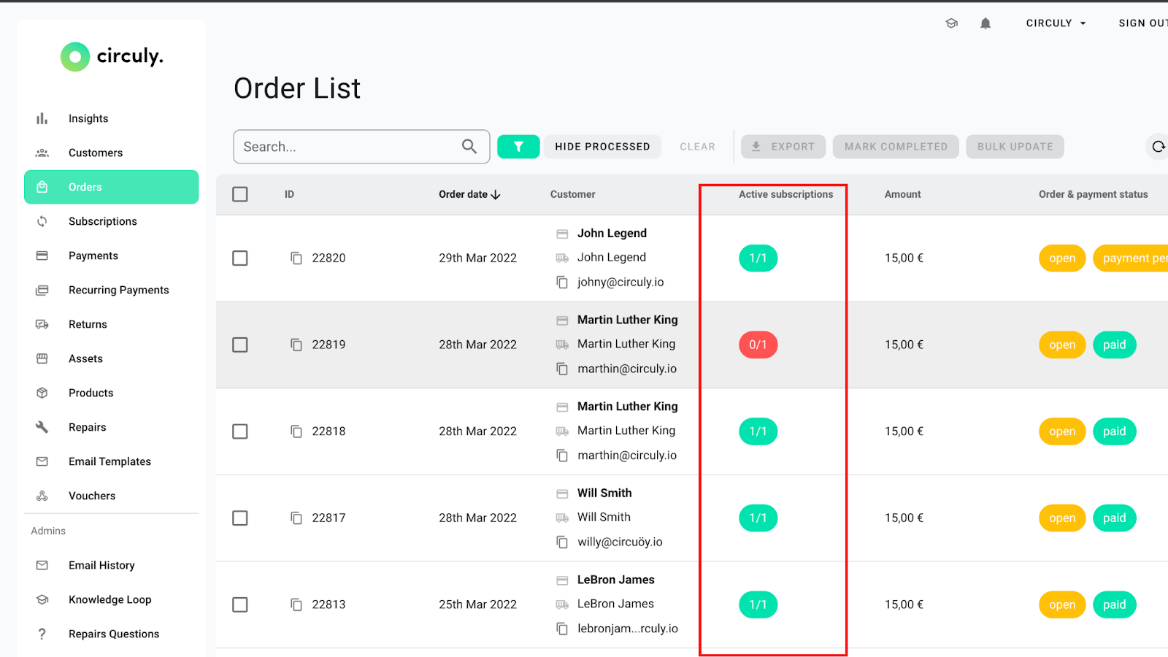Open Recurring Payments from the sidebar
Image resolution: width=1168 pixels, height=657 pixels.
[118, 290]
